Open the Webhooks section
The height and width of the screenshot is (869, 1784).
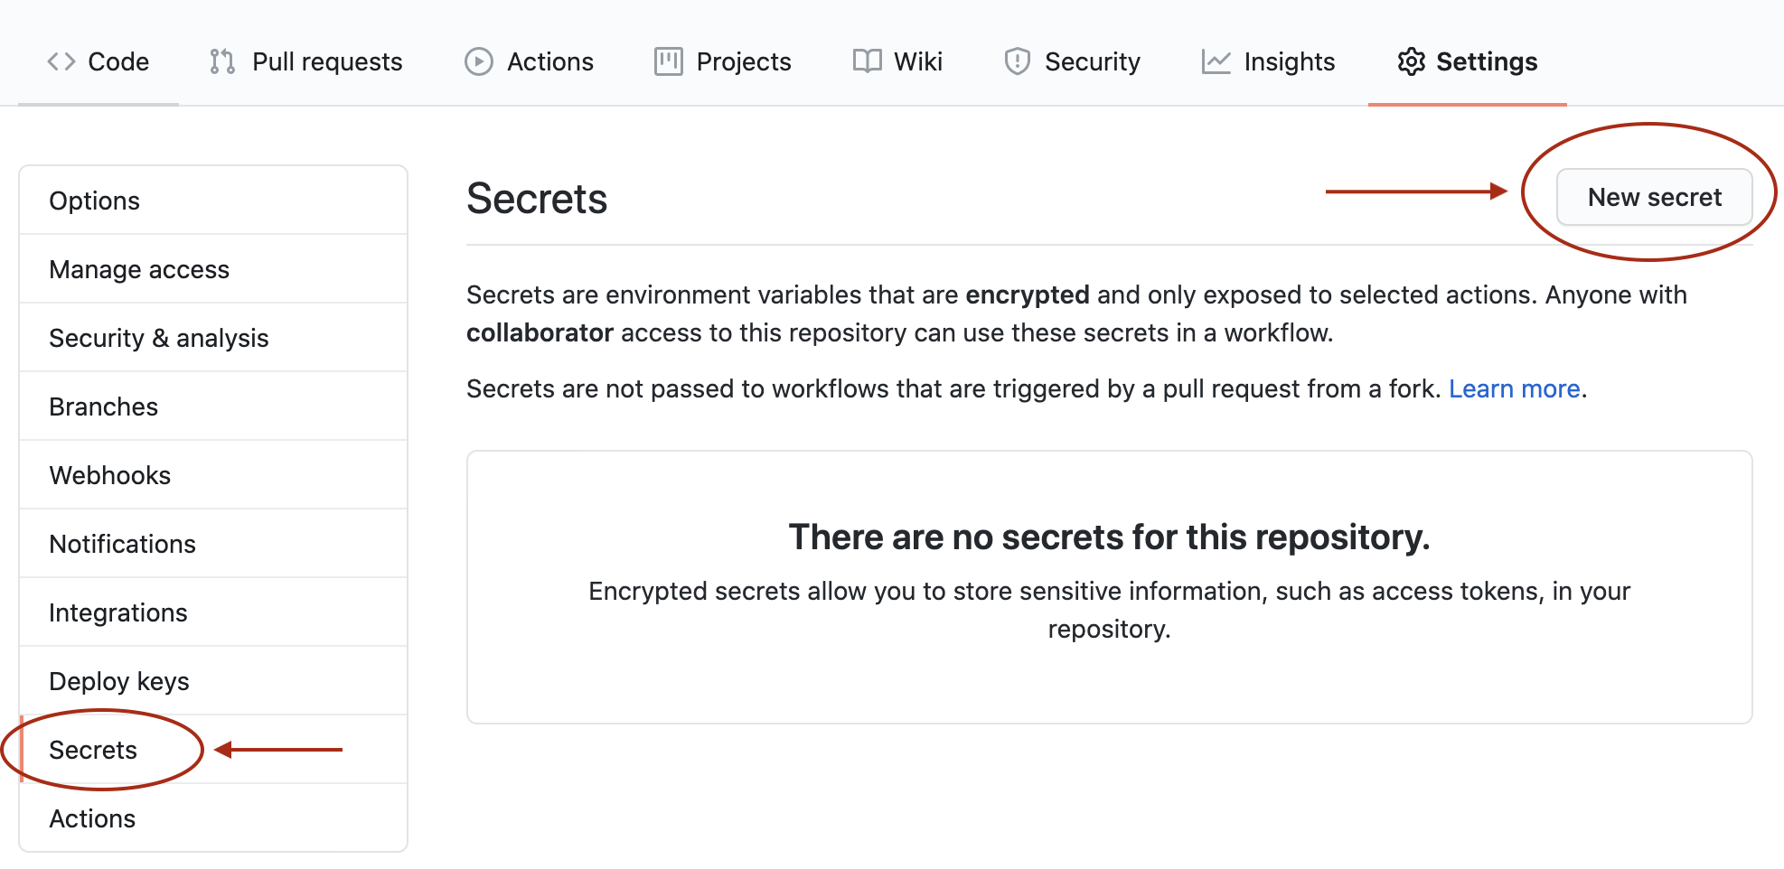click(109, 474)
